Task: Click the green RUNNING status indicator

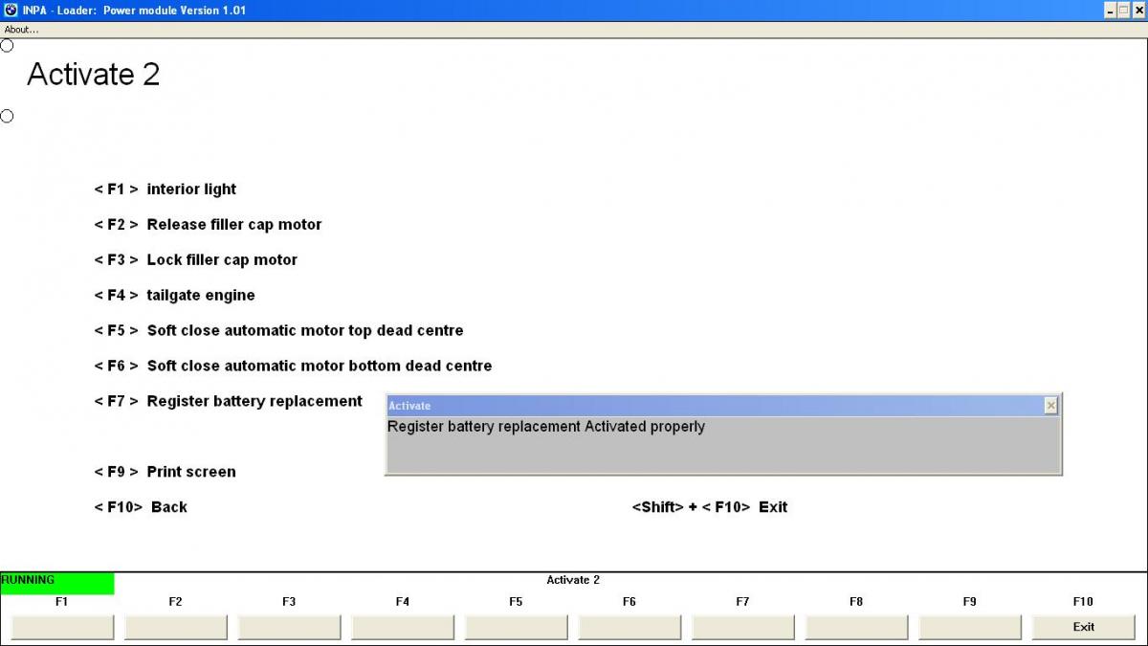Action: click(56, 583)
